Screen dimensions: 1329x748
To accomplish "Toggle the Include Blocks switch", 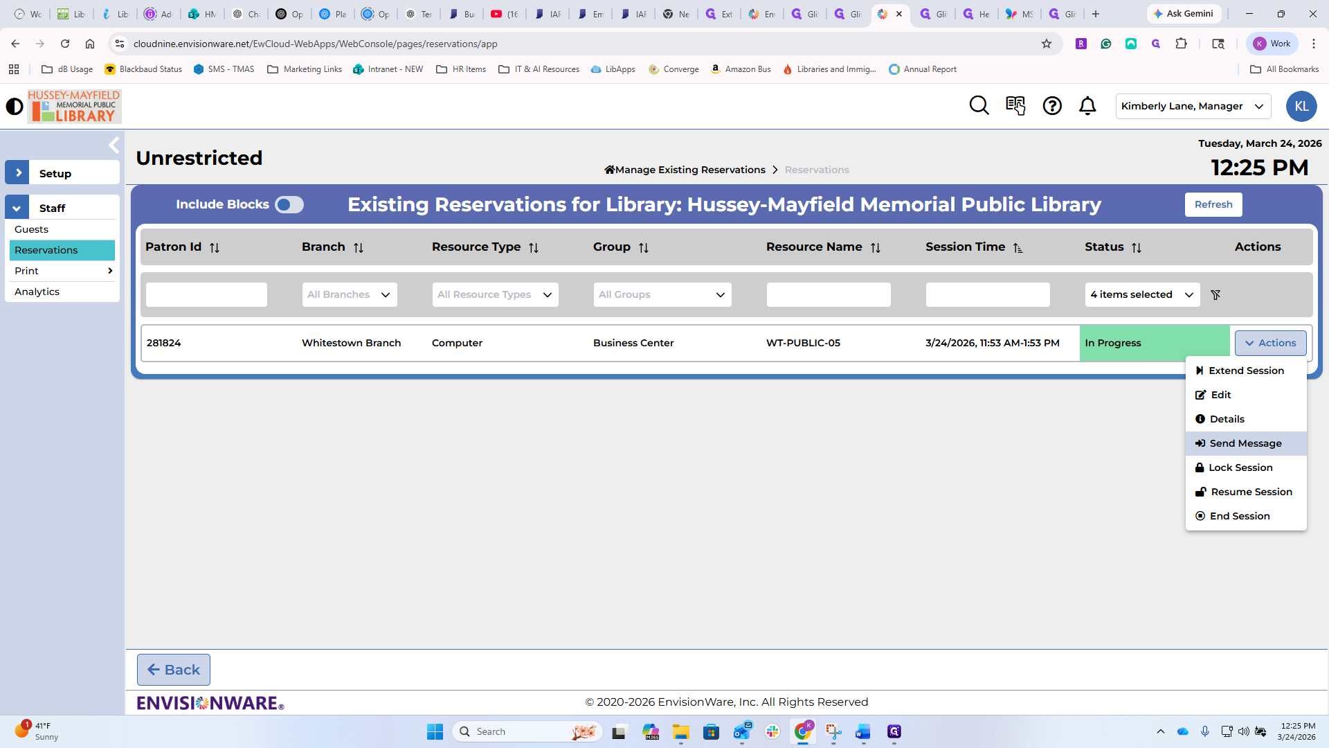I will click(289, 205).
